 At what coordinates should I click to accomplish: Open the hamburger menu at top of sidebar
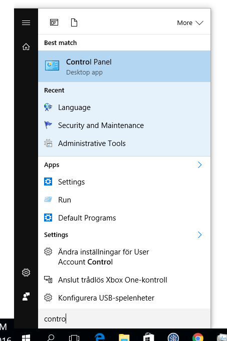(x=26, y=22)
